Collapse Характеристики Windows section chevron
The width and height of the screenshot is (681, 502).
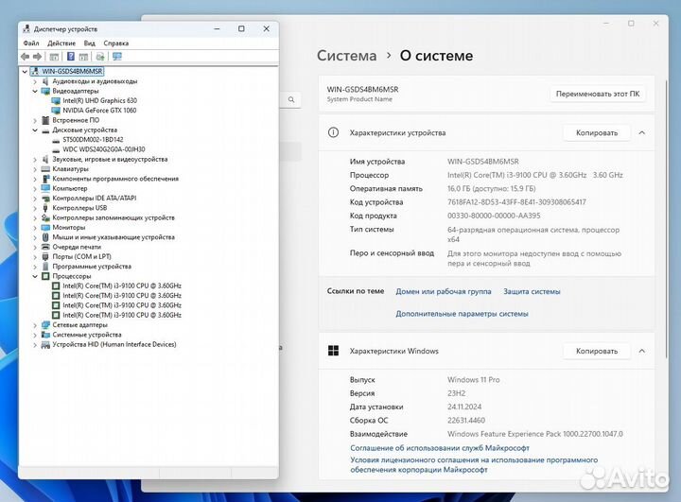(642, 351)
